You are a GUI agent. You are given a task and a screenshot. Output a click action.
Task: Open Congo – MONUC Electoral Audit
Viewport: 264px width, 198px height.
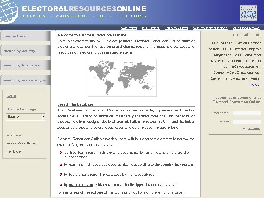point(237,73)
